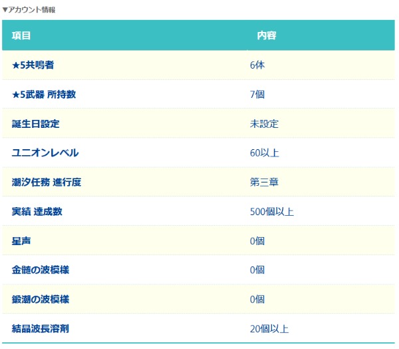Click the 7個 value cell

coord(257,95)
